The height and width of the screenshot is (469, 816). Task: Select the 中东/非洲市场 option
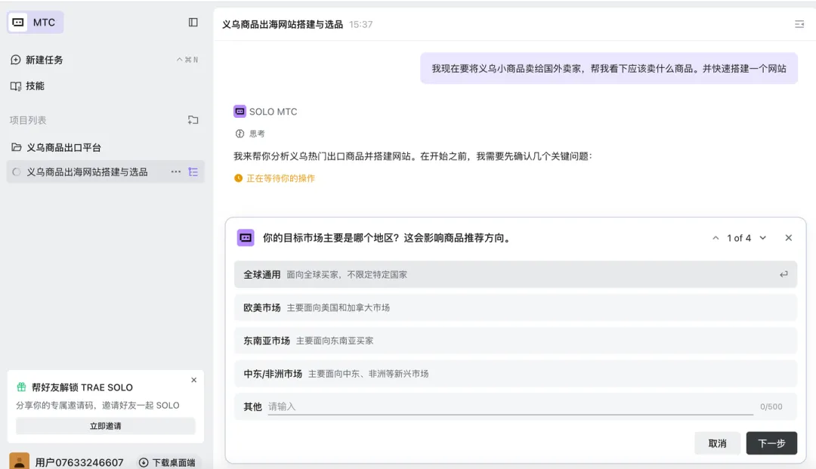515,374
